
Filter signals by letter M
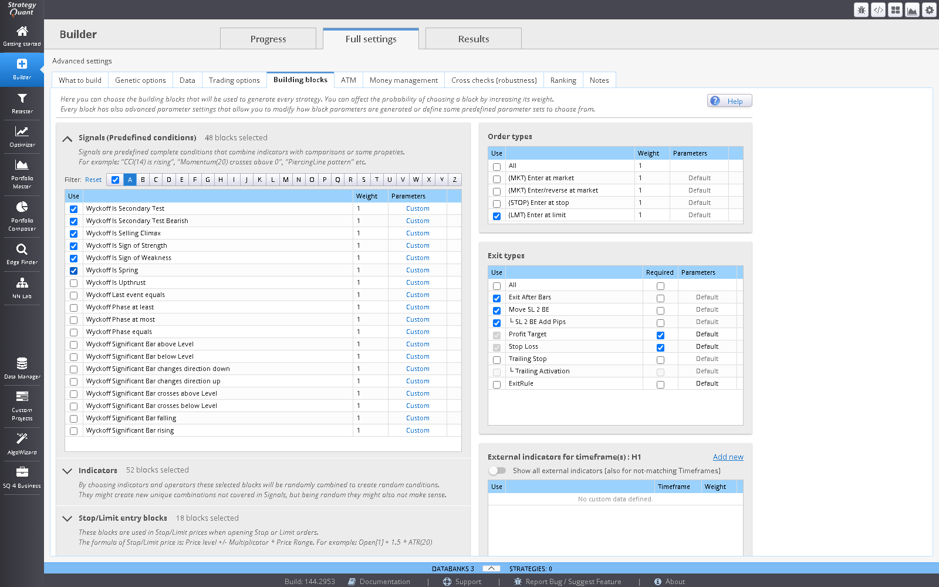coord(285,180)
